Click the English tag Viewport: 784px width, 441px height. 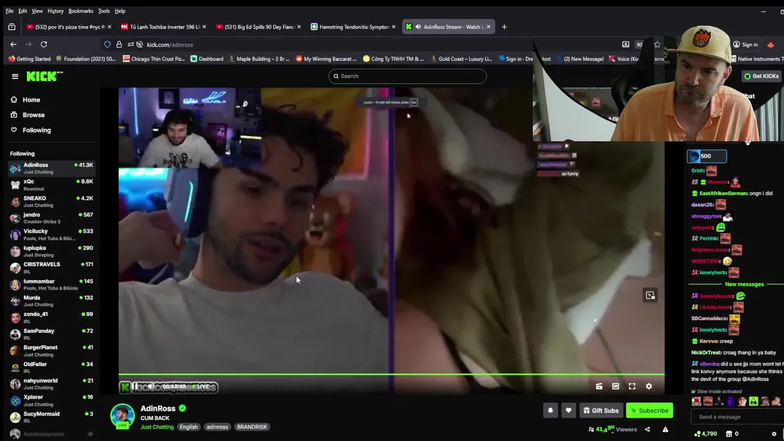[189, 427]
